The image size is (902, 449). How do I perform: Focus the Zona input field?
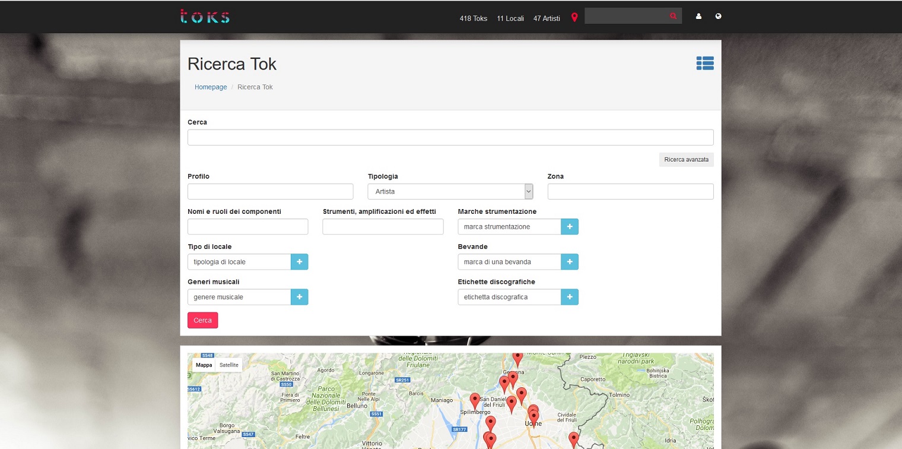[x=630, y=191]
